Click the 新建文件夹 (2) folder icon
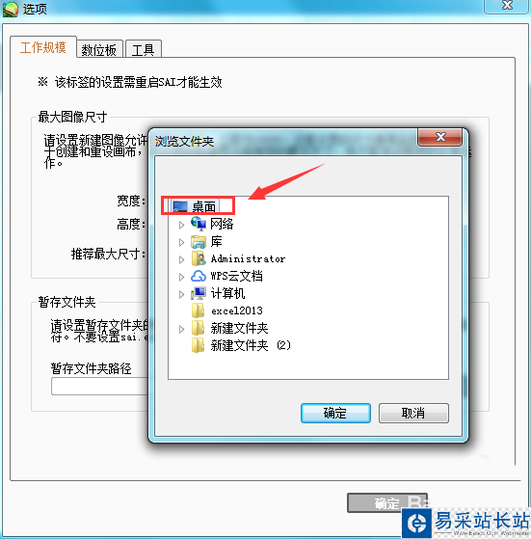The height and width of the screenshot is (539, 531). (x=199, y=345)
